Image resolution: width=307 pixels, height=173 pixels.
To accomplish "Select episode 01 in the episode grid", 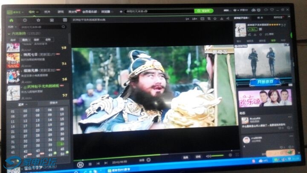I will tap(13, 111).
